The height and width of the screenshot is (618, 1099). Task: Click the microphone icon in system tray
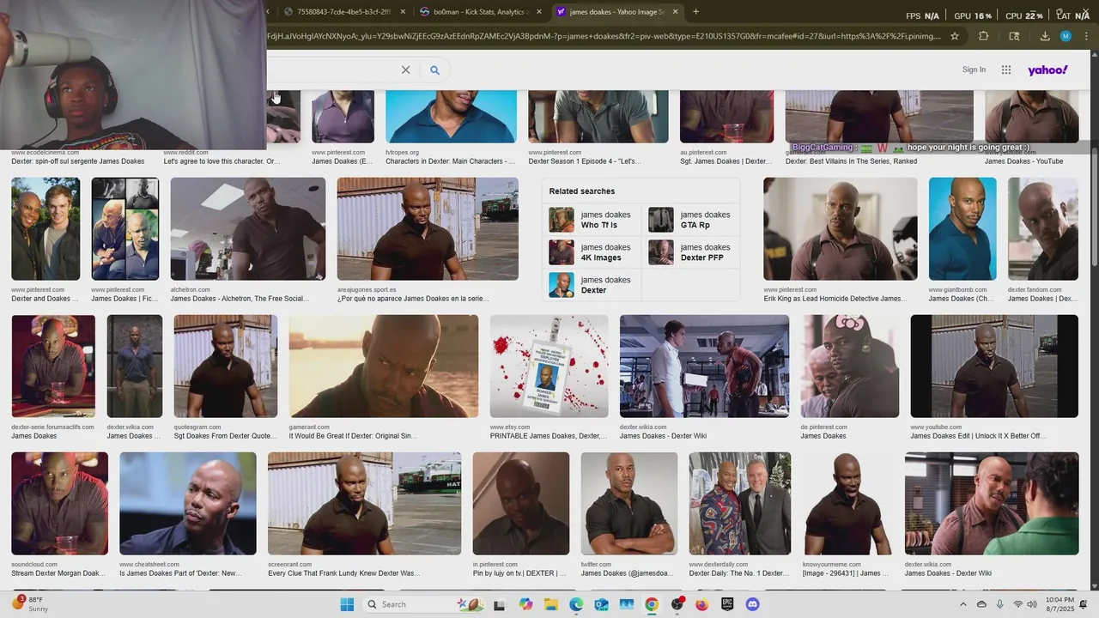[x=999, y=604]
